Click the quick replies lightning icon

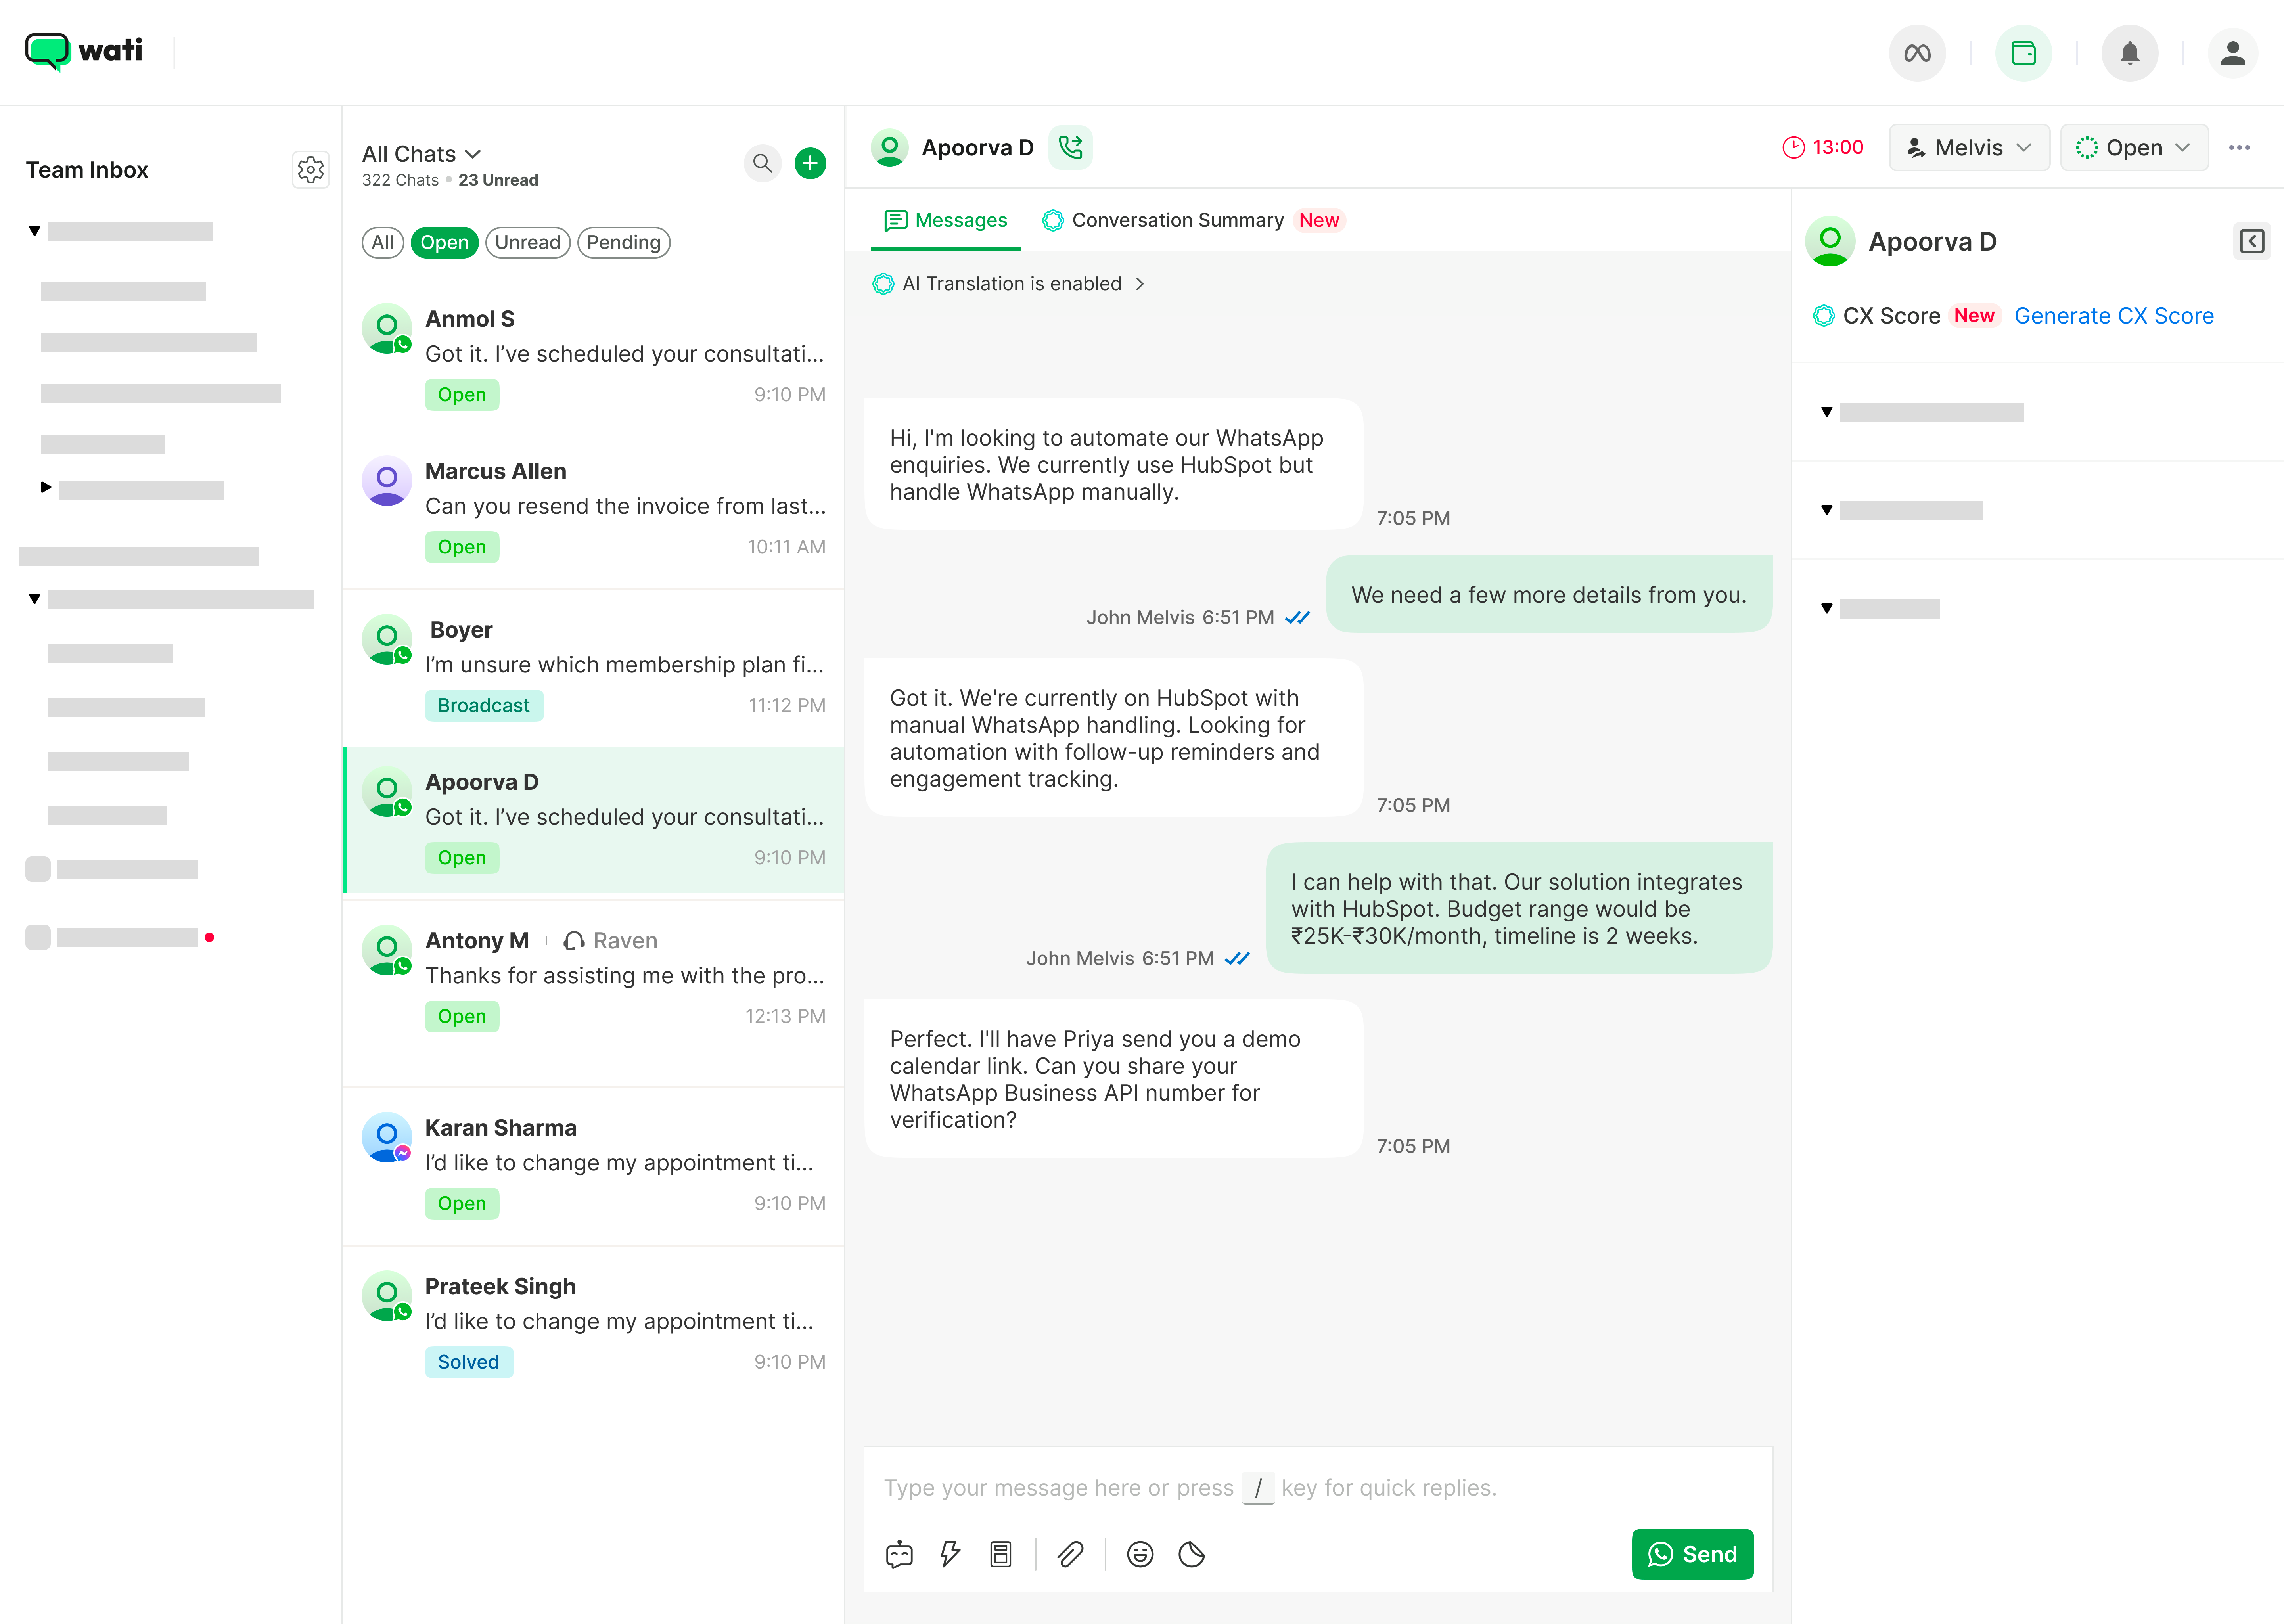(950, 1554)
